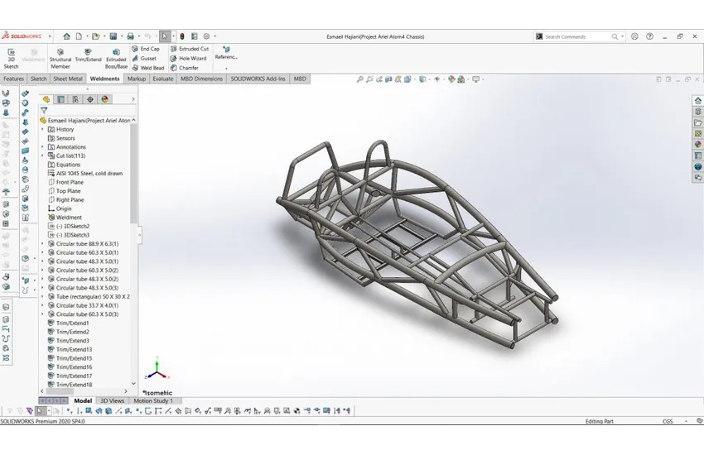The image size is (704, 455).
Task: Choose the Extruded Cut tool
Action: pyautogui.click(x=190, y=49)
